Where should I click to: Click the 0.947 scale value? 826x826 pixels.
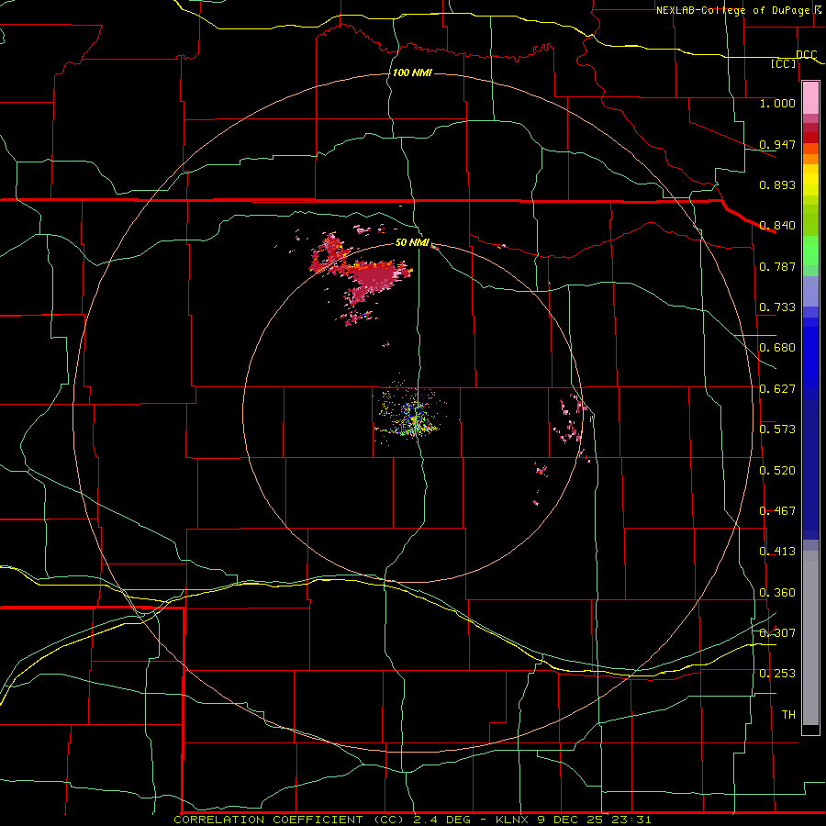point(777,144)
